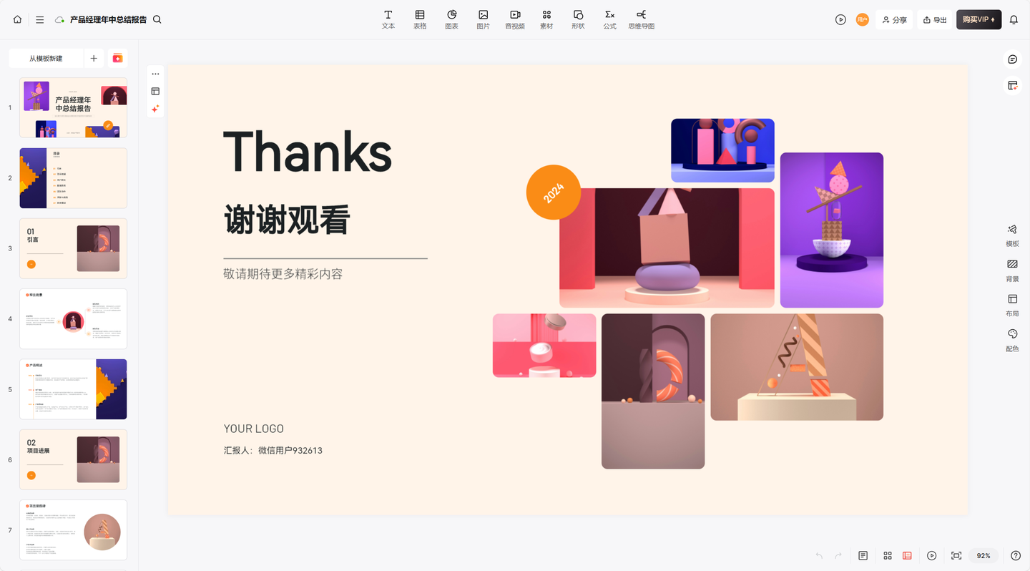This screenshot has height=571, width=1030.
Task: Toggle the speaker notes panel
Action: [x=863, y=555]
